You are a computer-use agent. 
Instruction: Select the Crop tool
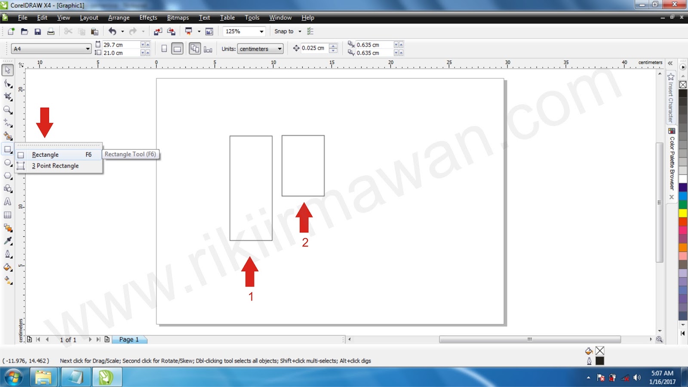click(8, 96)
